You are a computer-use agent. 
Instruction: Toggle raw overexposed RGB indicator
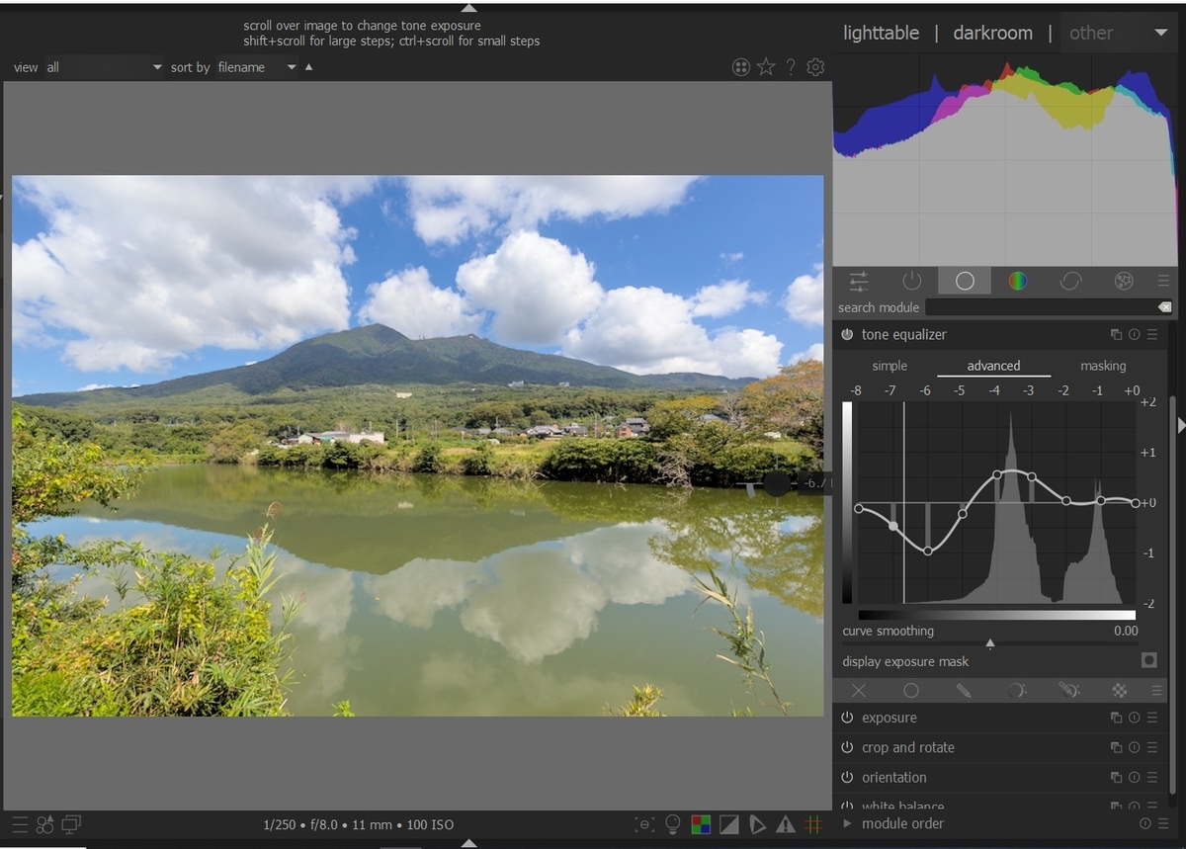pyautogui.click(x=701, y=824)
